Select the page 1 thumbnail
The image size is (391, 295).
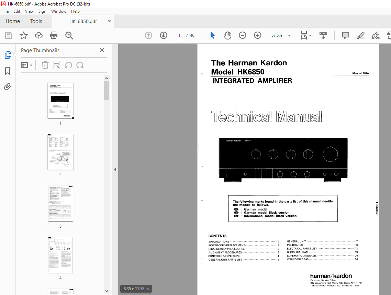tap(60, 100)
